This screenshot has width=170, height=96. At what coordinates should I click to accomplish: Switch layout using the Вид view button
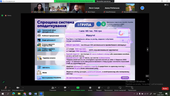click(x=166, y=5)
